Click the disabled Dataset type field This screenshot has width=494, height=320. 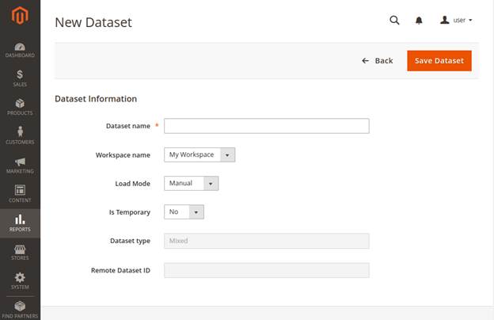click(x=267, y=241)
